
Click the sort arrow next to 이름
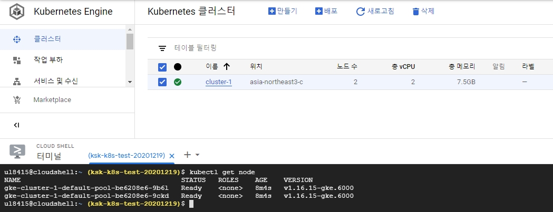pyautogui.click(x=227, y=67)
